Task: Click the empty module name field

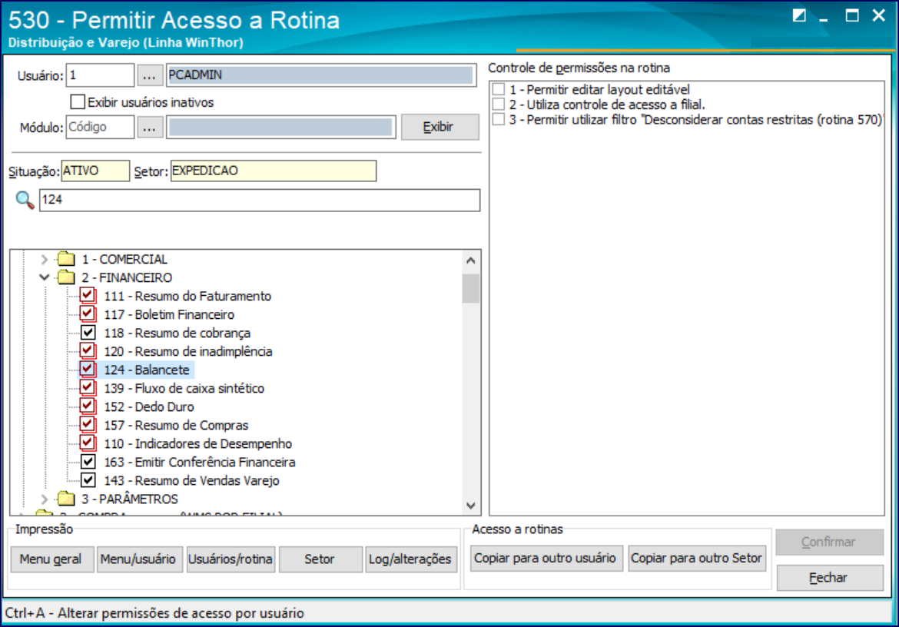Action: coord(281,128)
